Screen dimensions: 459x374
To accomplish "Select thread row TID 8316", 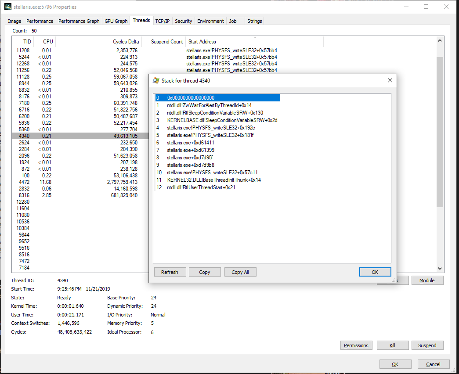I will (80, 195).
